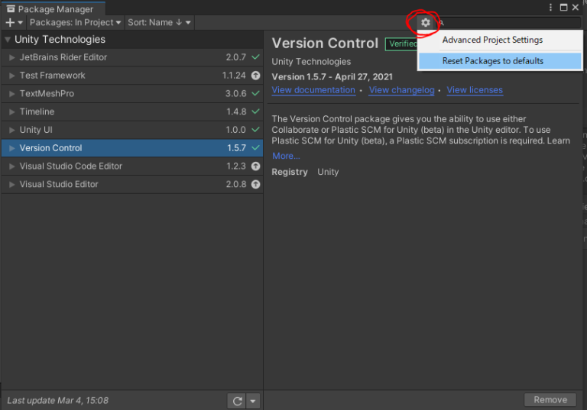This screenshot has width=587, height=410.
Task: Open the Sort: Name dropdown
Action: pyautogui.click(x=160, y=23)
